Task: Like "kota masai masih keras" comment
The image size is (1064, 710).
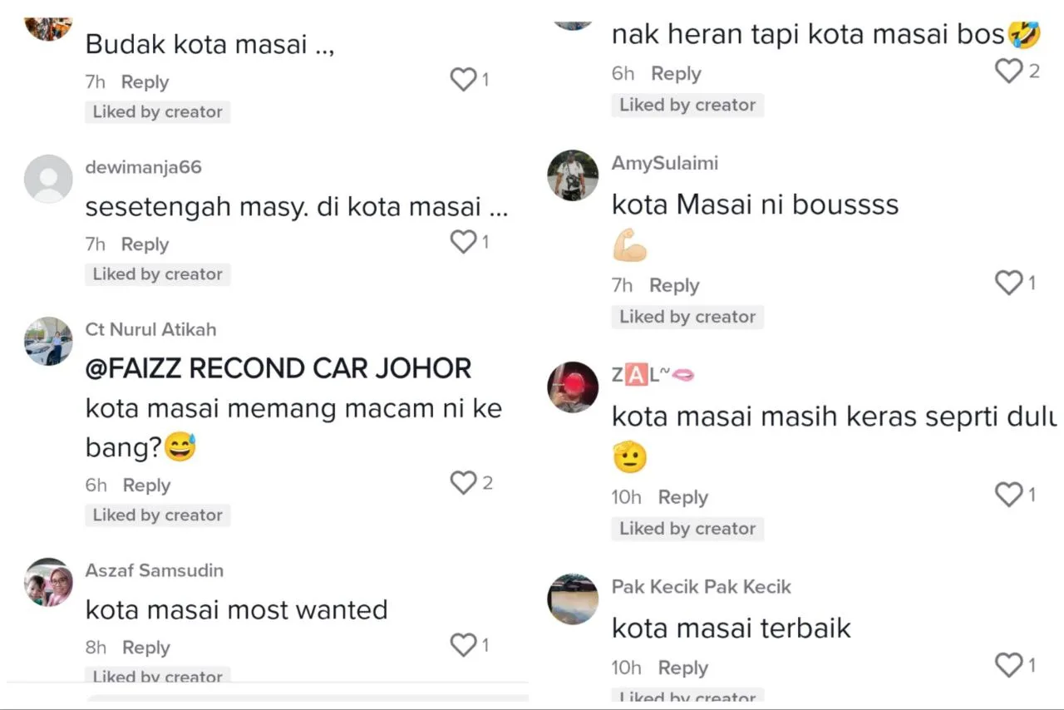Action: point(1009,495)
